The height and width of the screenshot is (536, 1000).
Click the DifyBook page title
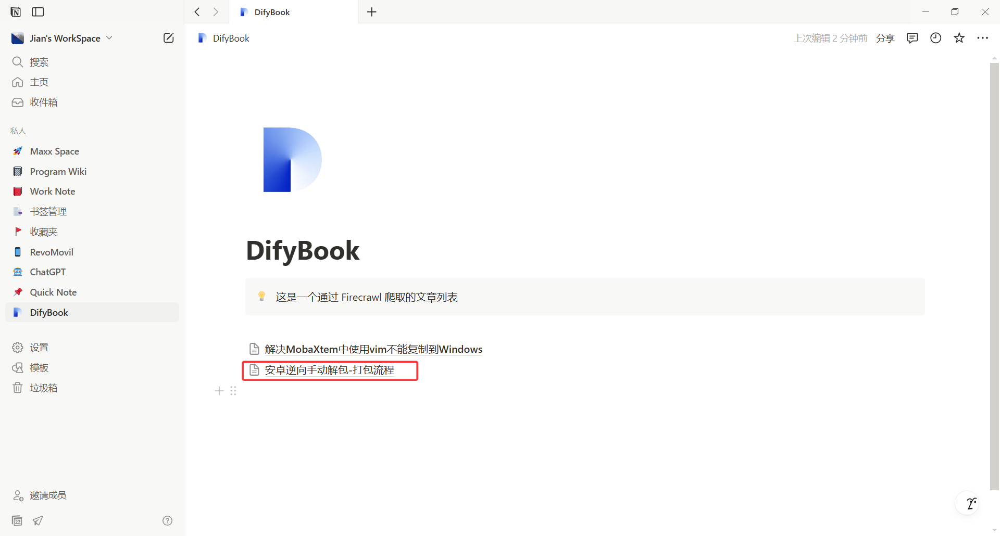point(303,250)
